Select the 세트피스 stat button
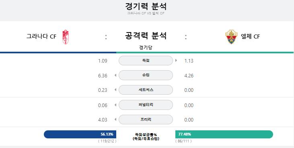Viewport: 294px width, 148px height. coord(146,90)
